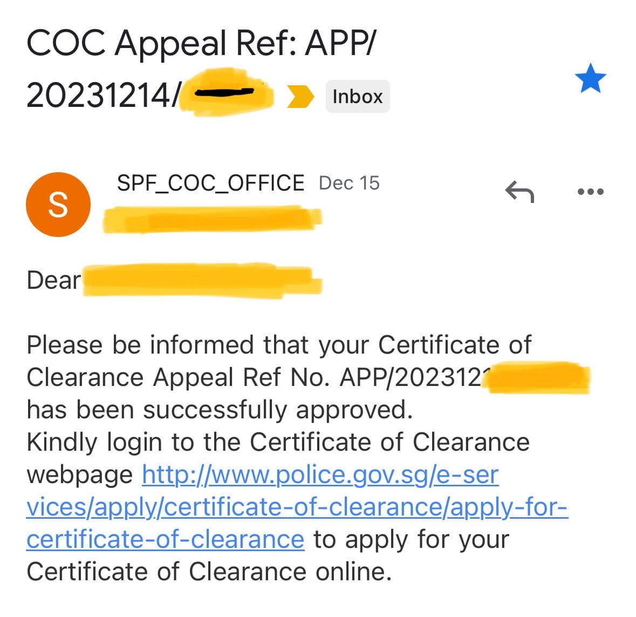636x617 pixels.
Task: Click 'has been successfully approved.' text
Action: click(220, 410)
